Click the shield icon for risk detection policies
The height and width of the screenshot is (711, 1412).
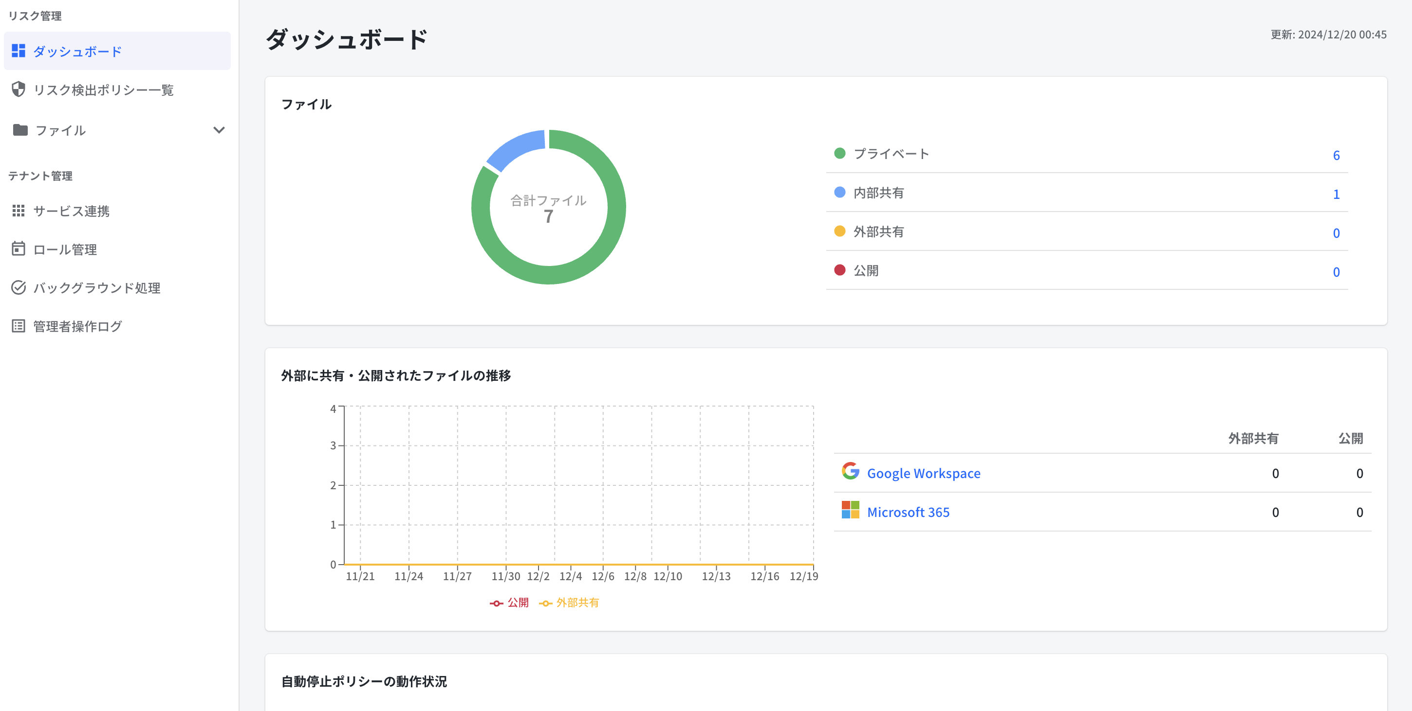(19, 89)
